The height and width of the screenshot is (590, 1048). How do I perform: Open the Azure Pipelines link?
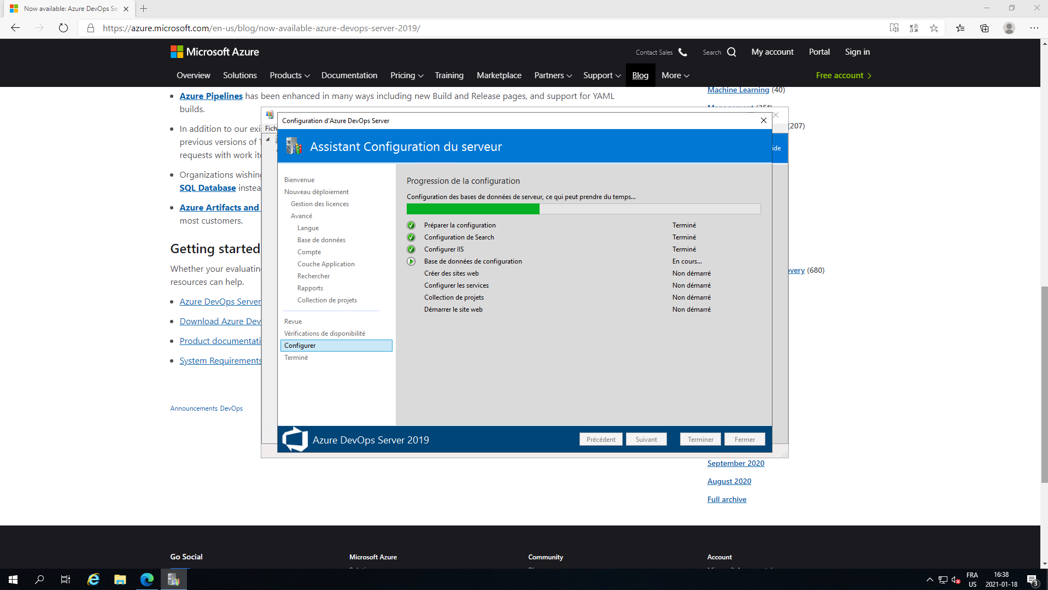[x=211, y=96]
